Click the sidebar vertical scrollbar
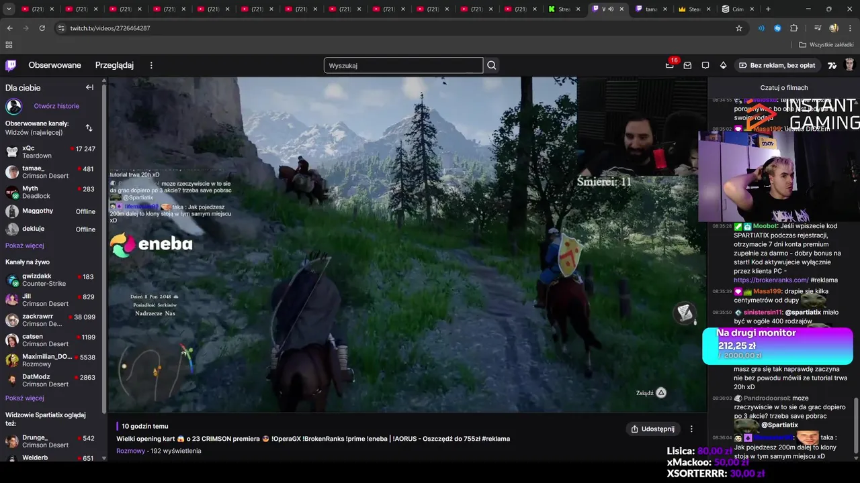This screenshot has width=860, height=483. coord(103,248)
